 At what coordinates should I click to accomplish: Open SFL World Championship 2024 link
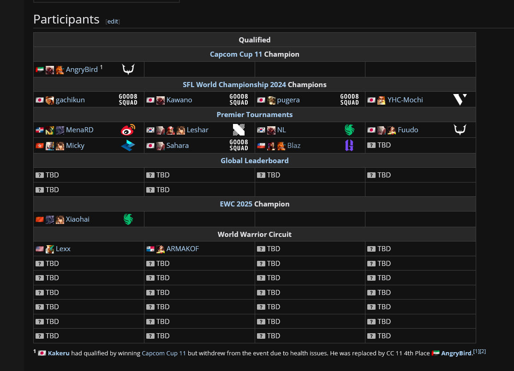click(x=234, y=84)
